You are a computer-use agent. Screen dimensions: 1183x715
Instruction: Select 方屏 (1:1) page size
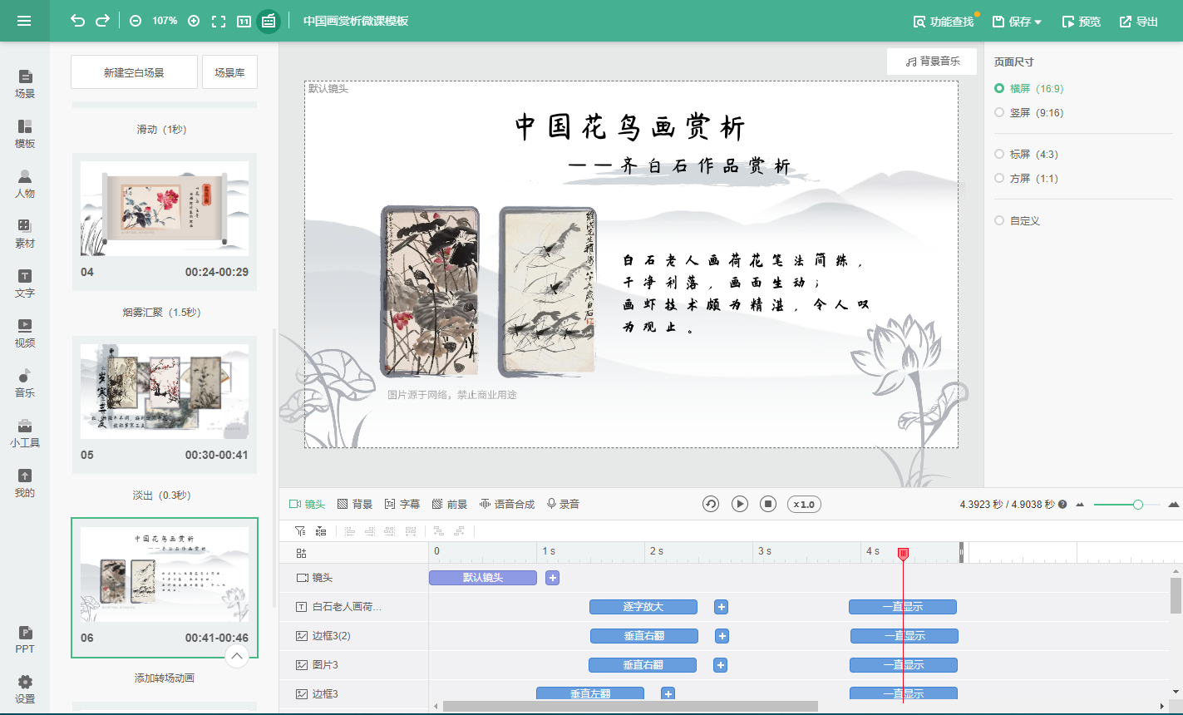point(1026,178)
